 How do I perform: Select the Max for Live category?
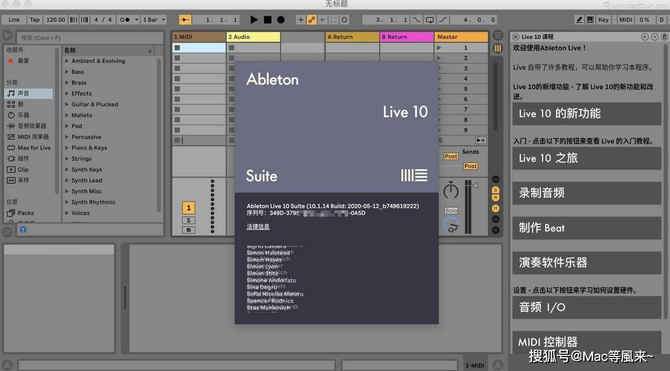pyautogui.click(x=29, y=148)
